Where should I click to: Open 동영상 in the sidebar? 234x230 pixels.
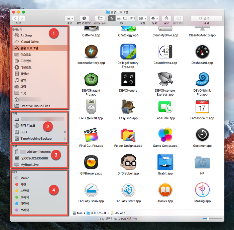pyautogui.click(x=39, y=74)
